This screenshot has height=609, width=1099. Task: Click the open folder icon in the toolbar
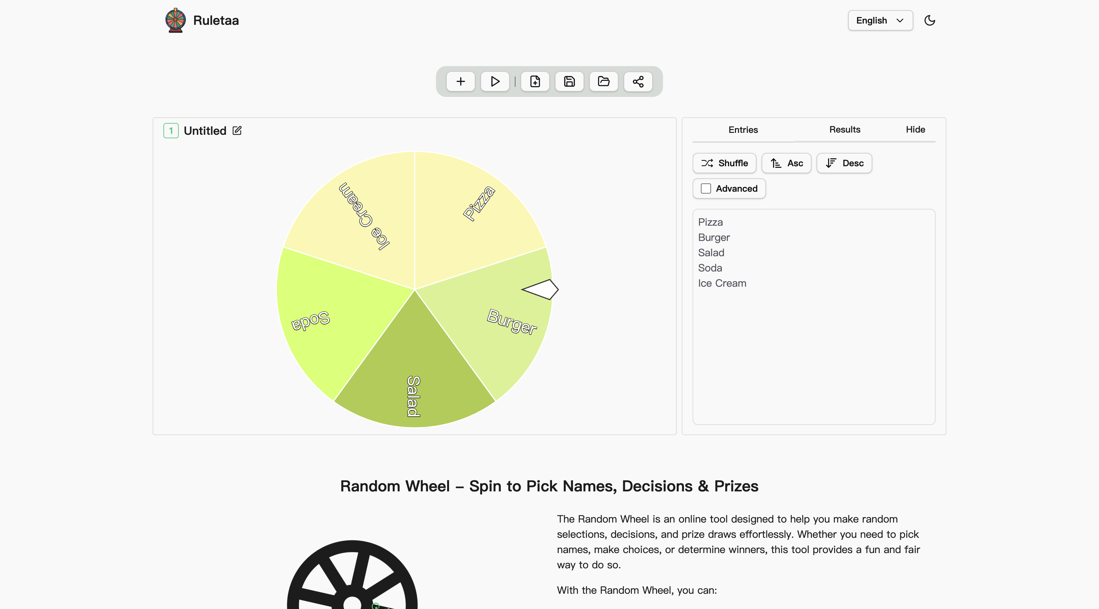tap(604, 81)
